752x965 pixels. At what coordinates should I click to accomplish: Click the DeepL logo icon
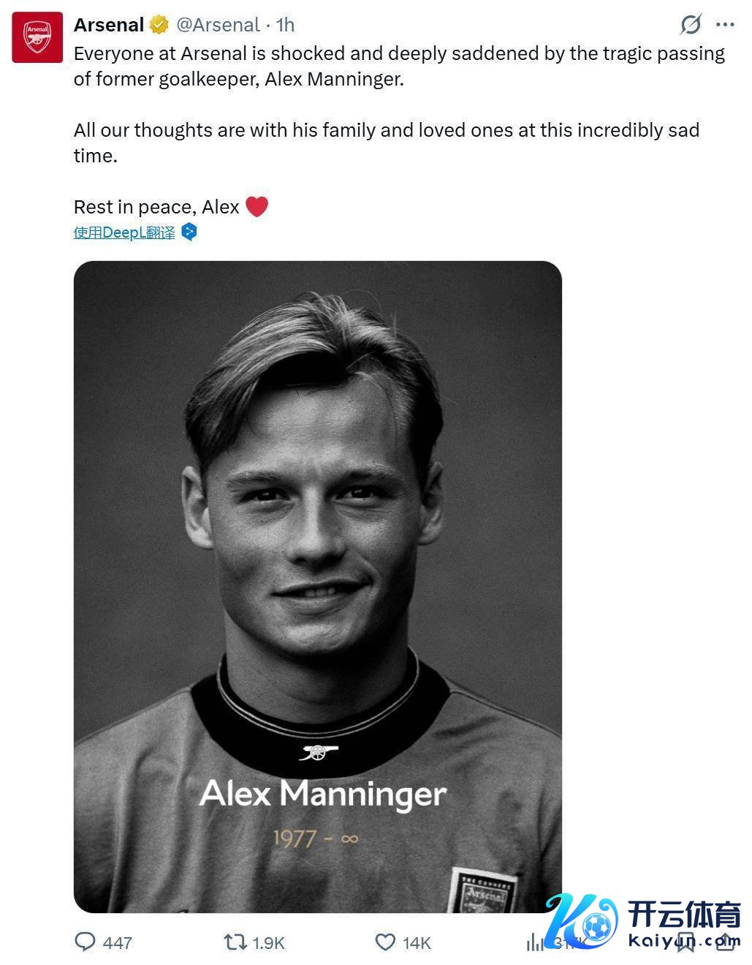point(189,232)
